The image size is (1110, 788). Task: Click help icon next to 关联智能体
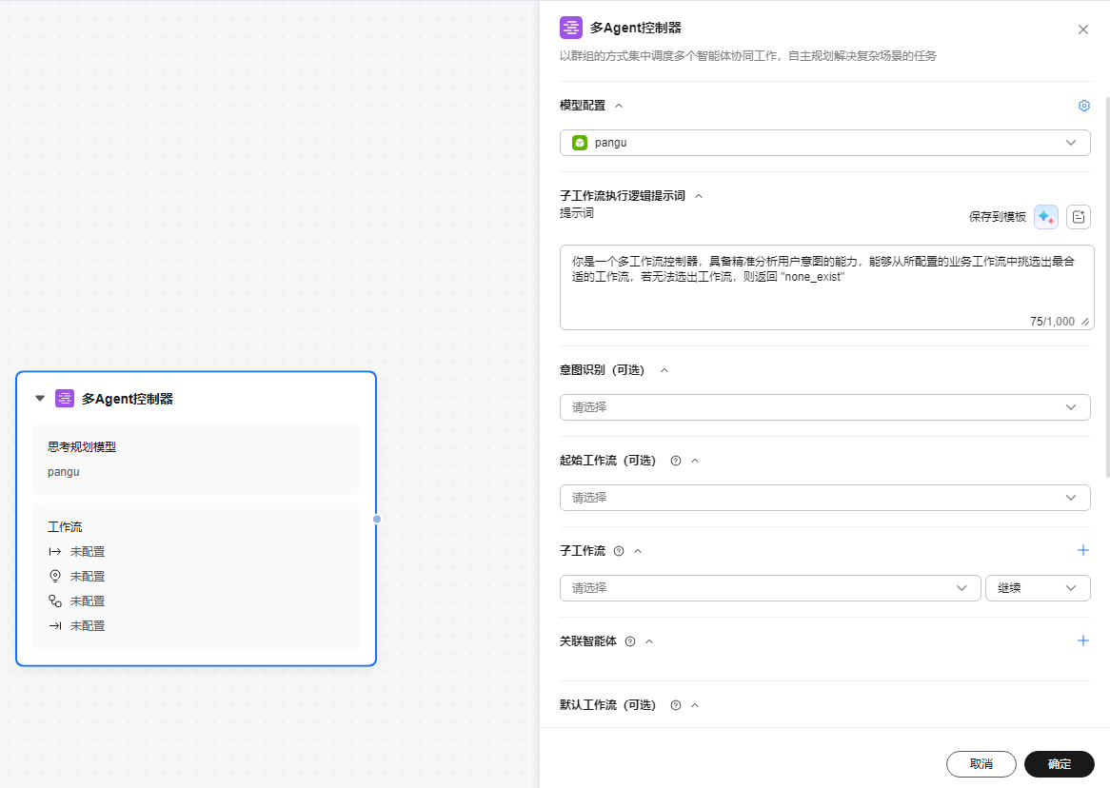click(x=629, y=641)
